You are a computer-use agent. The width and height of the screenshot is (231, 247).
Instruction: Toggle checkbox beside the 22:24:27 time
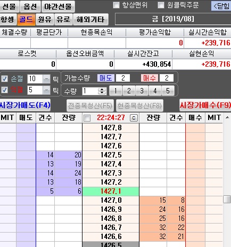point(87,118)
